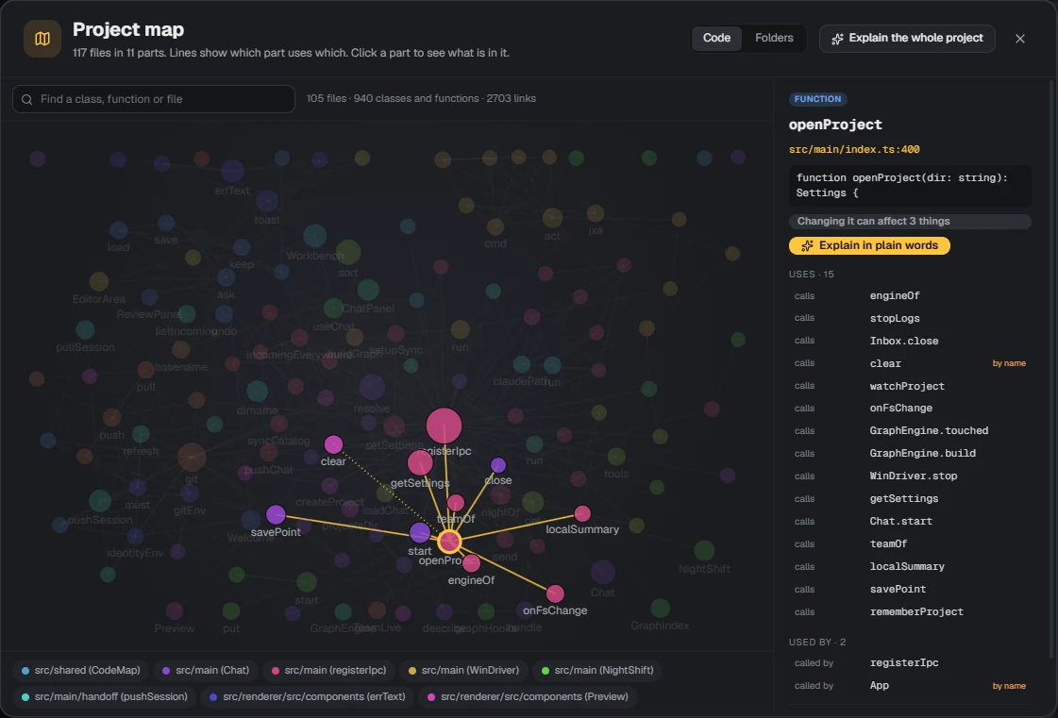
Task: Click the pink components (Preview) legend dot
Action: (x=432, y=697)
